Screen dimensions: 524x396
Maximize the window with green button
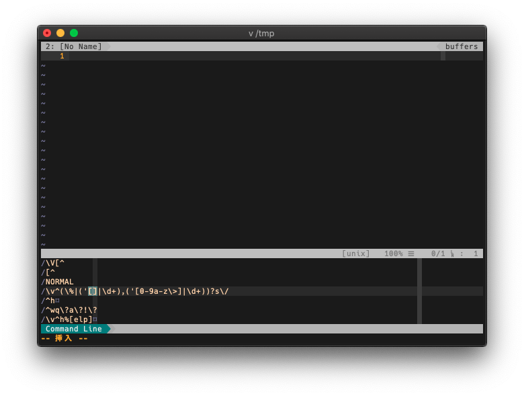pos(74,33)
